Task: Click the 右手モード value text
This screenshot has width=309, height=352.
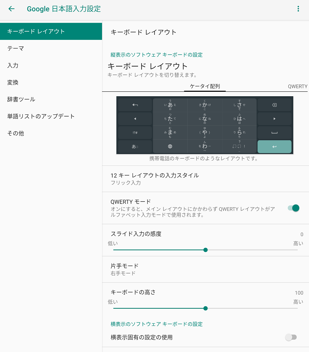Action: [123, 273]
